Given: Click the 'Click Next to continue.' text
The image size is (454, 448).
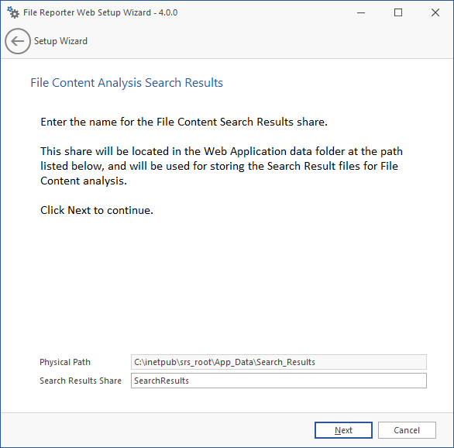Looking at the screenshot, I should point(97,210).
